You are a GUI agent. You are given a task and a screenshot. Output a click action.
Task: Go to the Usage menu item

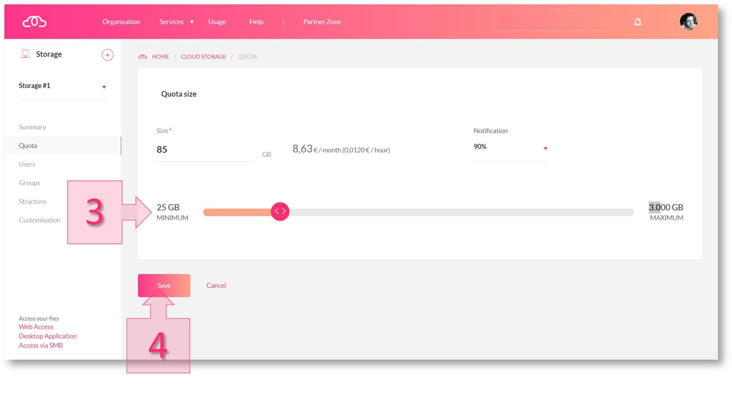[x=217, y=22]
